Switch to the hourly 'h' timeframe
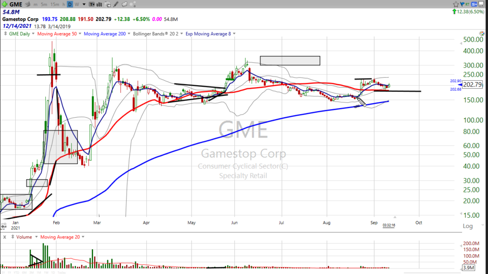Image resolution: width=488 pixels, height=274 pixels. [64, 5]
